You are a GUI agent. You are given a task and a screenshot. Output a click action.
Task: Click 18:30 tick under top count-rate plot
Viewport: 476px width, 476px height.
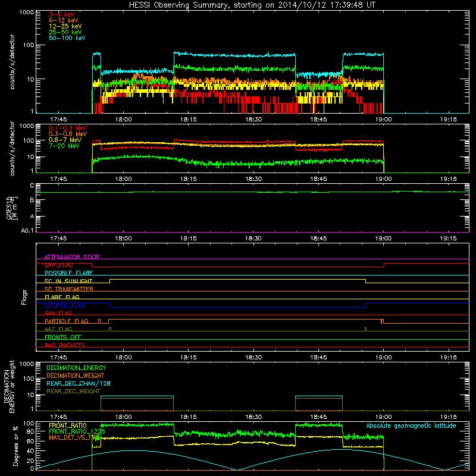(x=253, y=120)
